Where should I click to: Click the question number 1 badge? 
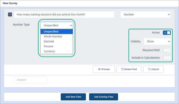tap(10, 15)
